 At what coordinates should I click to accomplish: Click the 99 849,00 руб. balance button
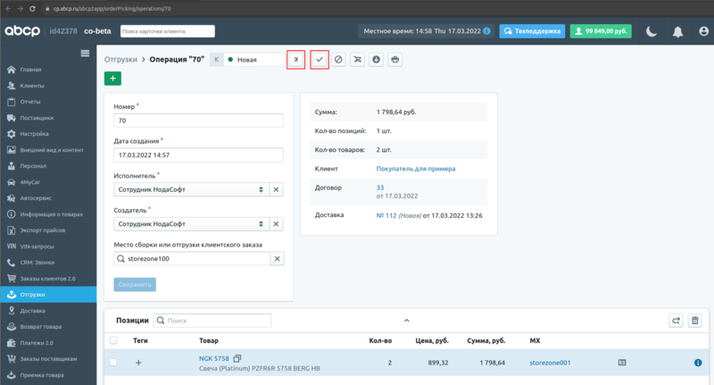click(x=601, y=31)
